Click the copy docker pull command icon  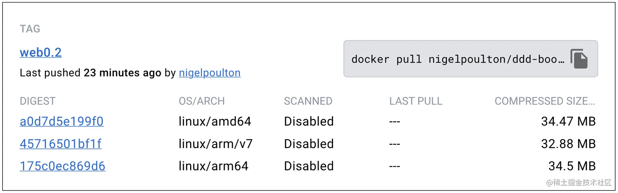(579, 59)
